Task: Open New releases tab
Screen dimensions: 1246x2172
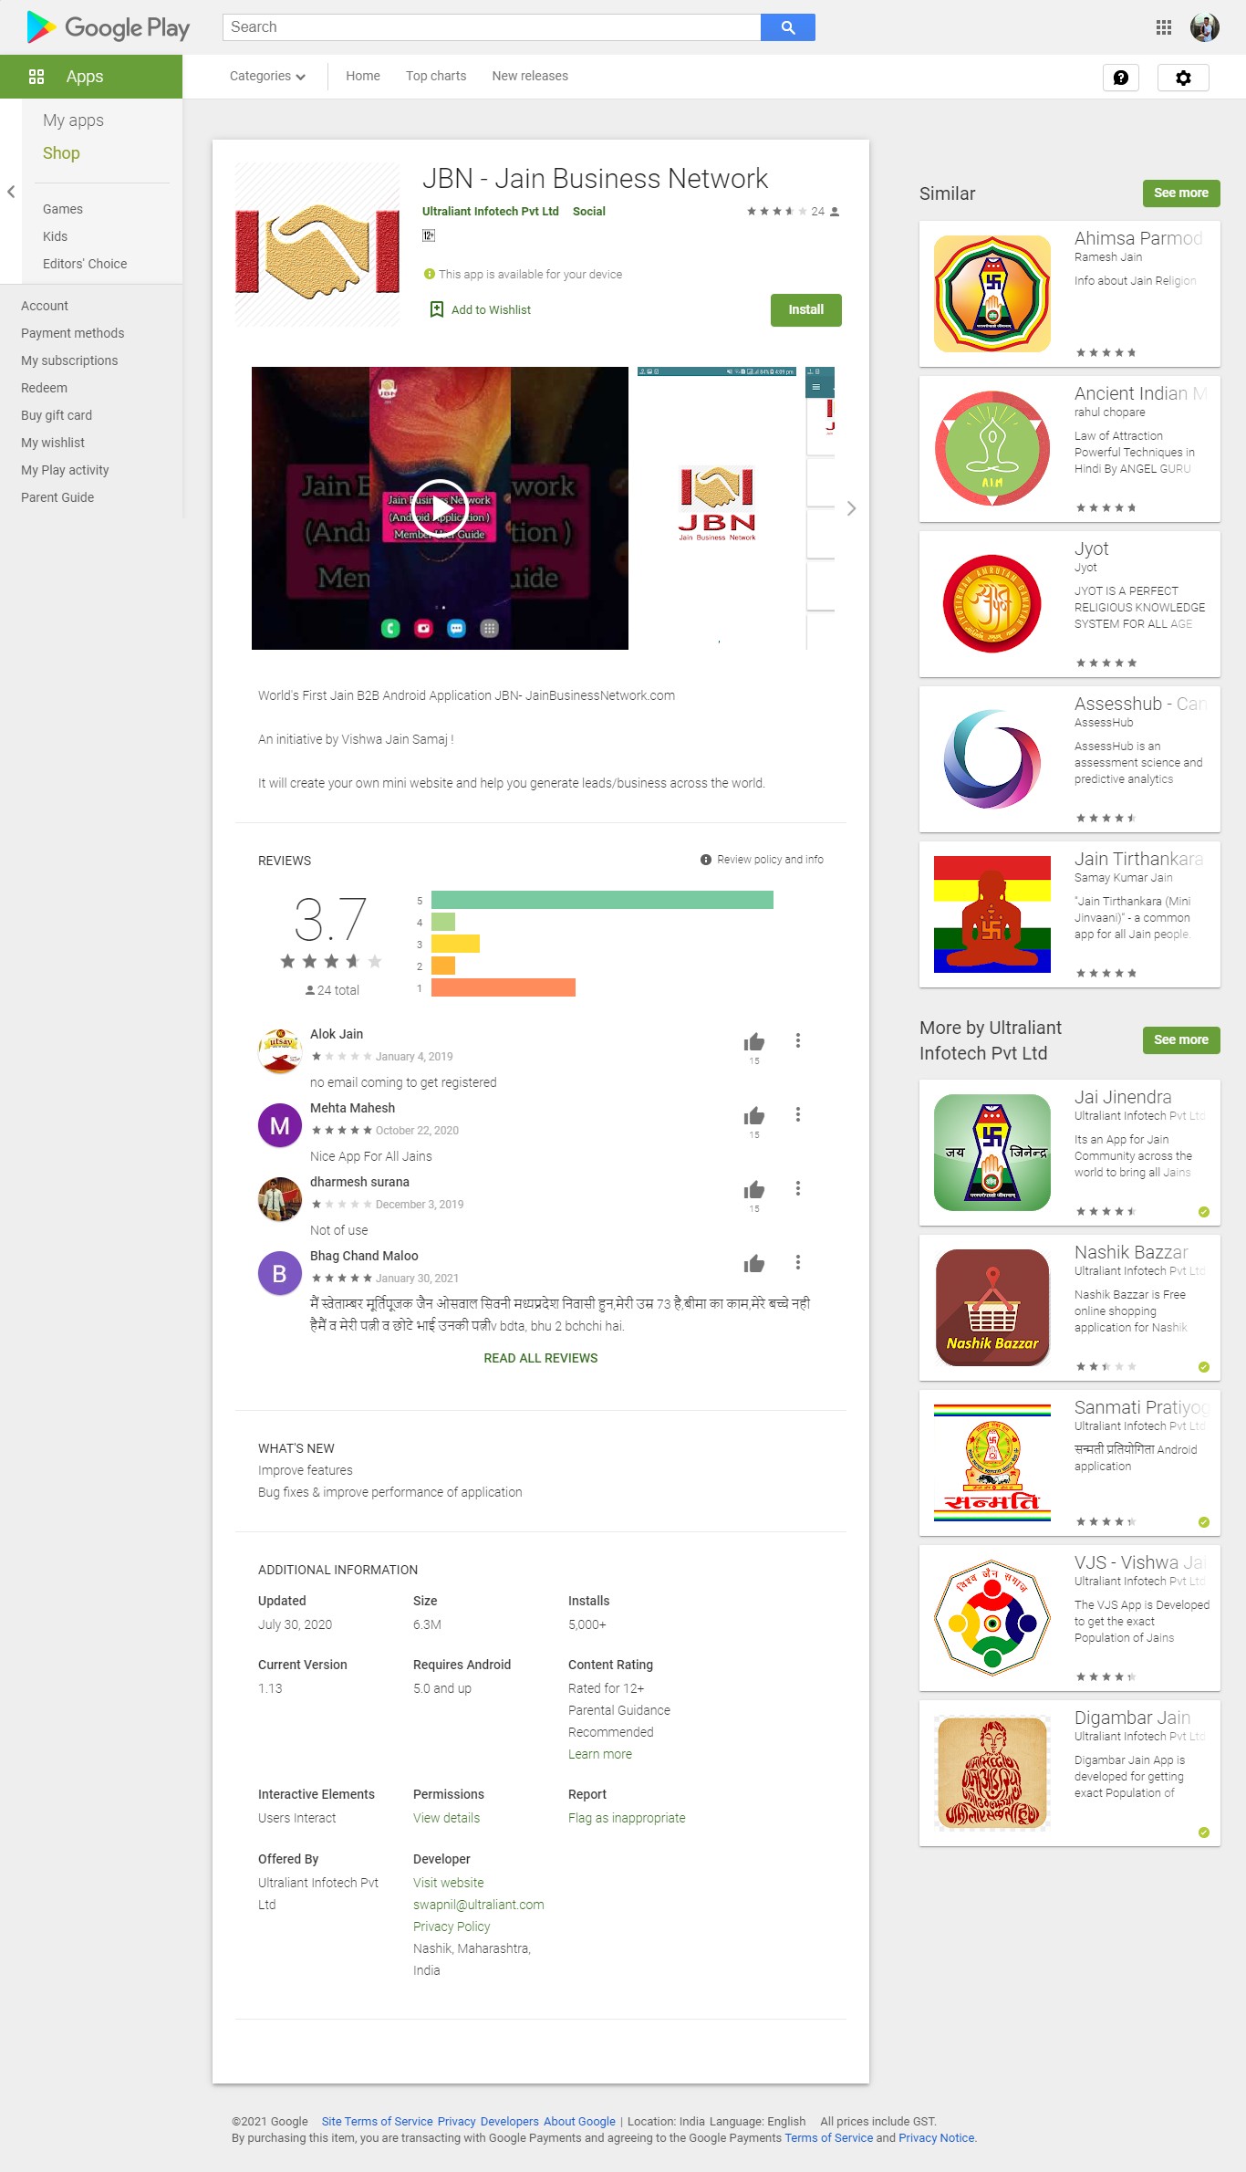Action: tap(530, 76)
